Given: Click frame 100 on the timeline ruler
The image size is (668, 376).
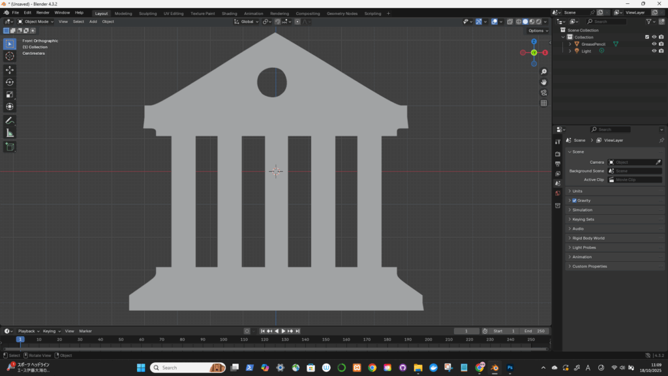Looking at the screenshot, I should 223,339.
